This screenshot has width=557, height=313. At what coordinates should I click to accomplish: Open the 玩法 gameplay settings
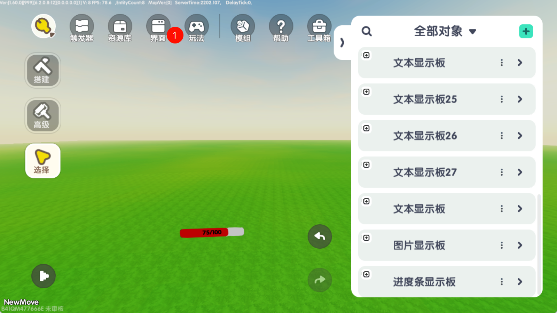[x=196, y=29]
